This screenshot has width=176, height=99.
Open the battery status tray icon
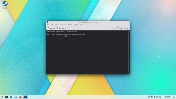[157, 97]
